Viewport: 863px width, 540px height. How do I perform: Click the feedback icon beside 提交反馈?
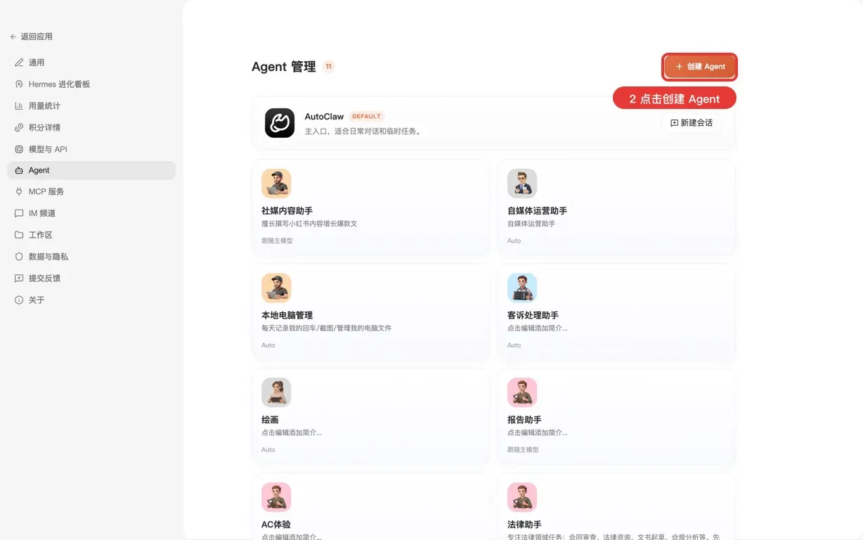click(x=19, y=278)
